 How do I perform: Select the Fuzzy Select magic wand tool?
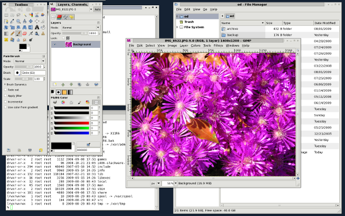[25, 15]
